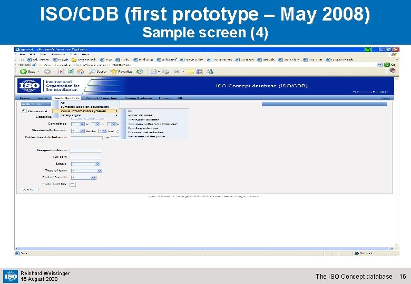Open first dropdown beside Committee label
This screenshot has height=284, width=411.
pyautogui.click(x=78, y=124)
